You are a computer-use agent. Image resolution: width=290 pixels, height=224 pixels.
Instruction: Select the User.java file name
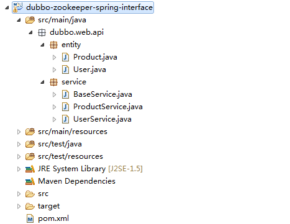tap(89, 69)
